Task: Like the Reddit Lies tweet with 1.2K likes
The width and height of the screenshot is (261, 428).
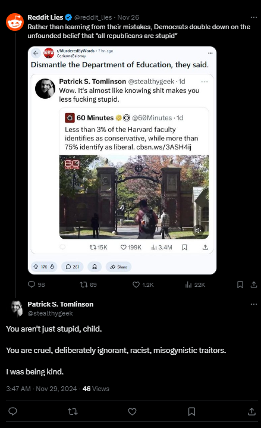Action: point(143,285)
